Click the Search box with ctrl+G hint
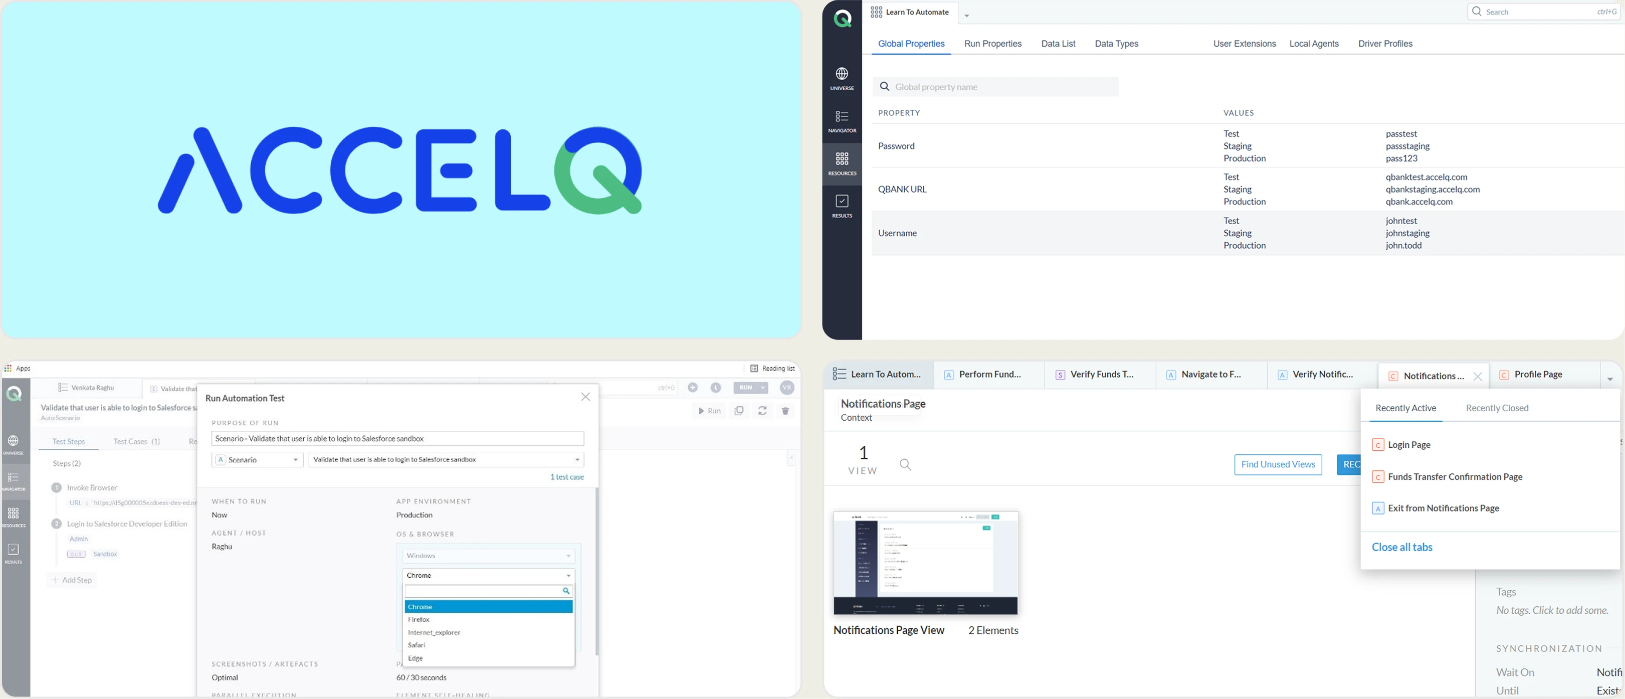 (1544, 12)
